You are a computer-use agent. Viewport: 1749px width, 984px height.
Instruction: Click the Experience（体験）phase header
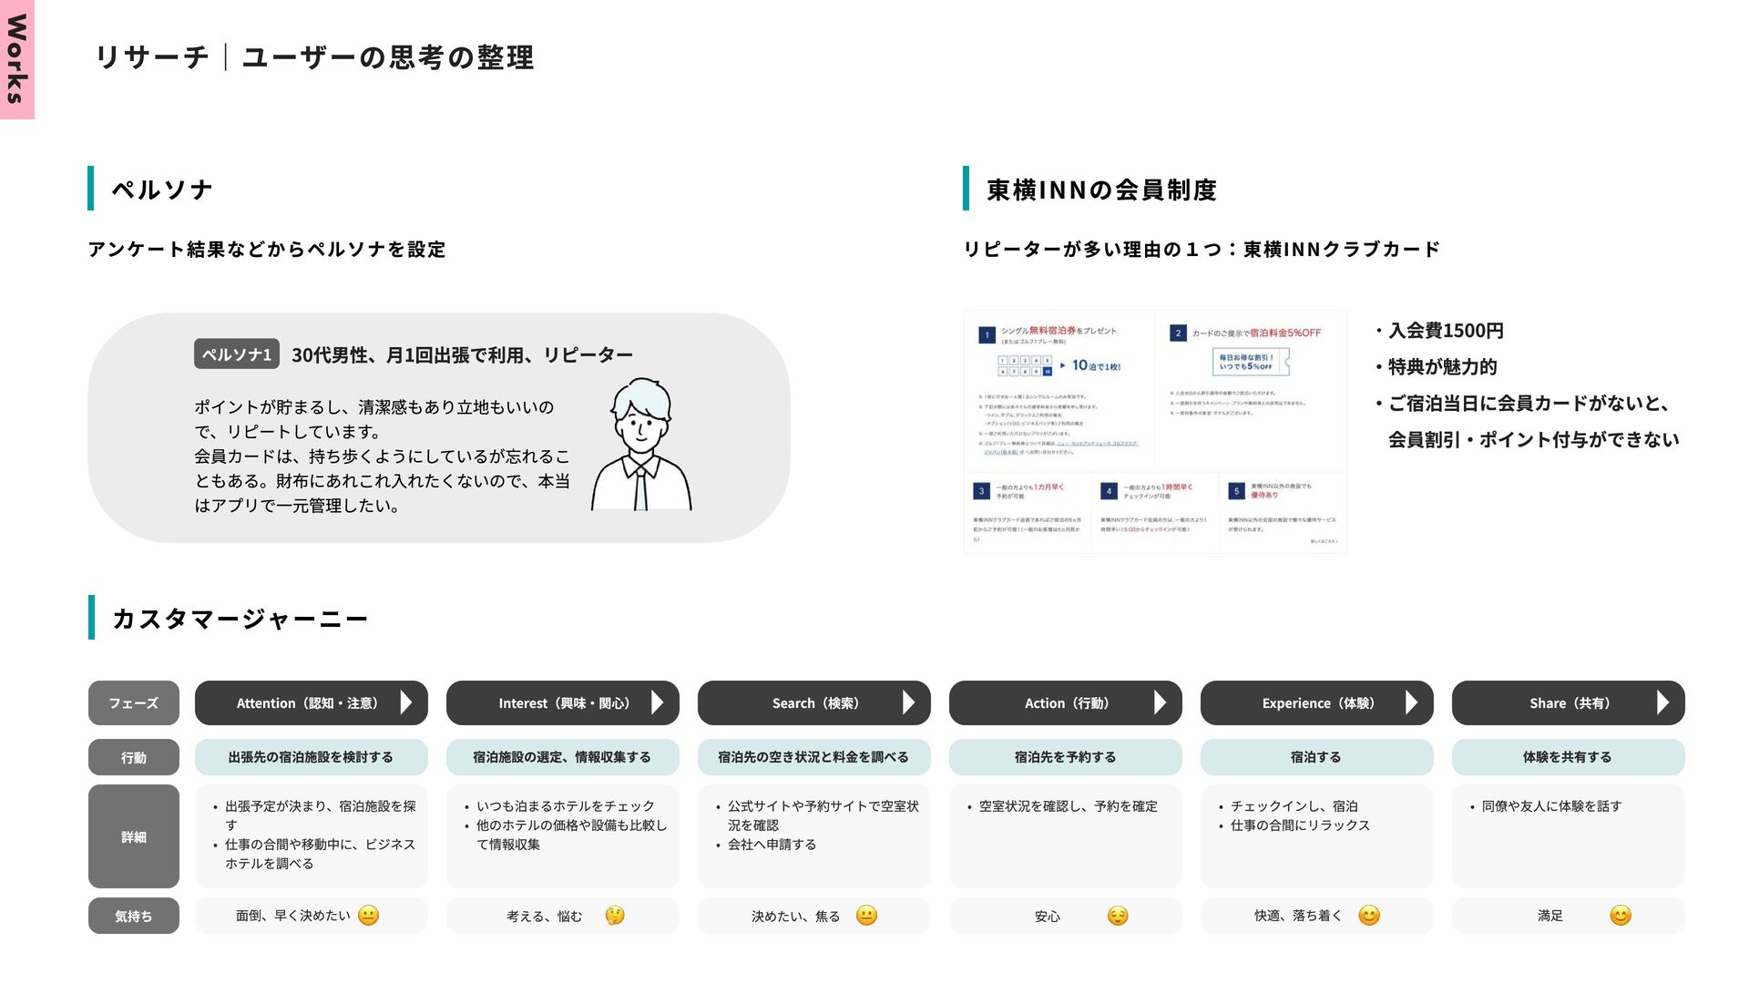[x=1316, y=703]
